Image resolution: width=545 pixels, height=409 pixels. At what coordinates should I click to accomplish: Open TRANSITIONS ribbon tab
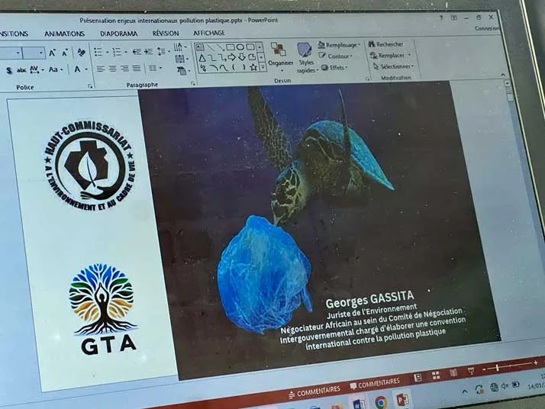point(13,34)
